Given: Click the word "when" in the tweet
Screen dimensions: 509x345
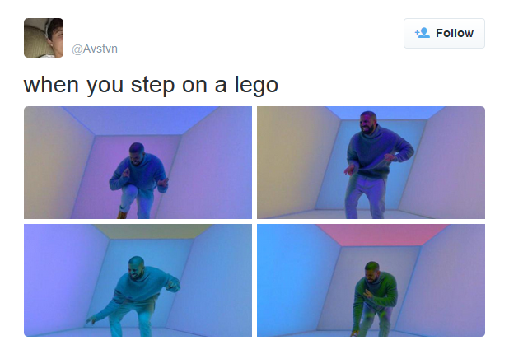Looking at the screenshot, I should click(x=51, y=84).
